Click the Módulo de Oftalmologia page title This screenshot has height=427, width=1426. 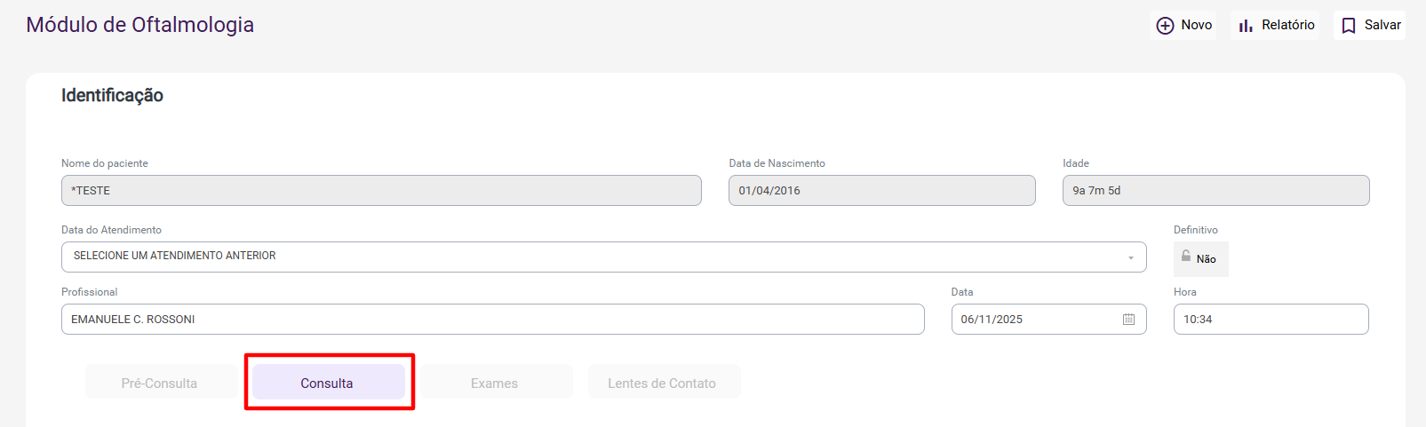click(140, 25)
